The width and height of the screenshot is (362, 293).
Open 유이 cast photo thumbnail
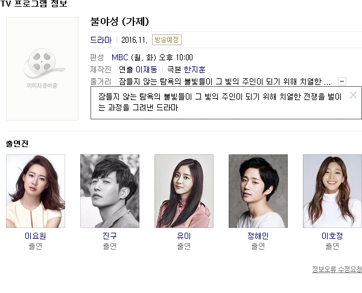click(x=184, y=191)
